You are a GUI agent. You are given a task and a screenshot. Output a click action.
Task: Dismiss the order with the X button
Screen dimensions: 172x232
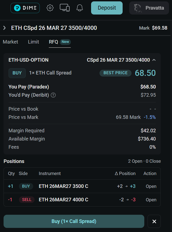(154, 221)
